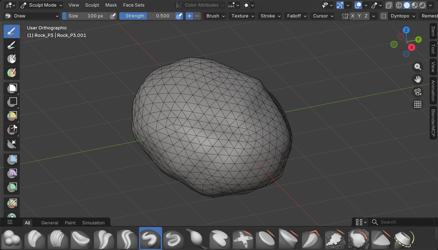
Task: Open the Dyntopo options dropdown
Action: click(x=403, y=16)
